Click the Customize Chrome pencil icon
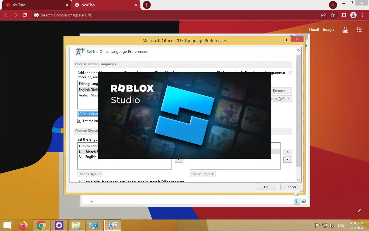This screenshot has height=231, width=369. click(359, 210)
